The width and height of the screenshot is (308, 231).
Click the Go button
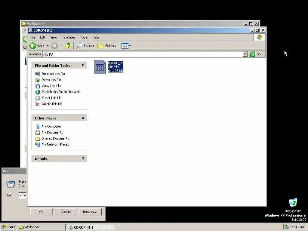[255, 54]
